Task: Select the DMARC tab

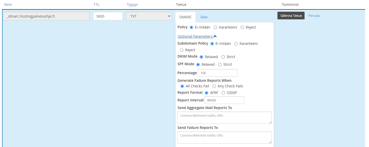Action: pos(185,17)
